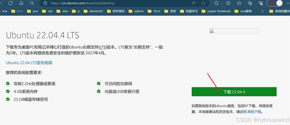The image size is (290, 125).
Task: Open the elementUI bookmark folder
Action: click(x=93, y=11)
